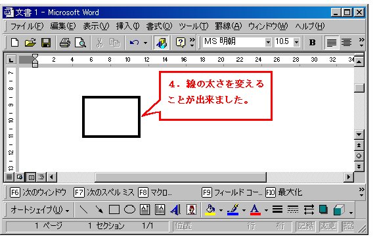
Task: Open the font size 10.5 dropdown
Action: coord(296,42)
